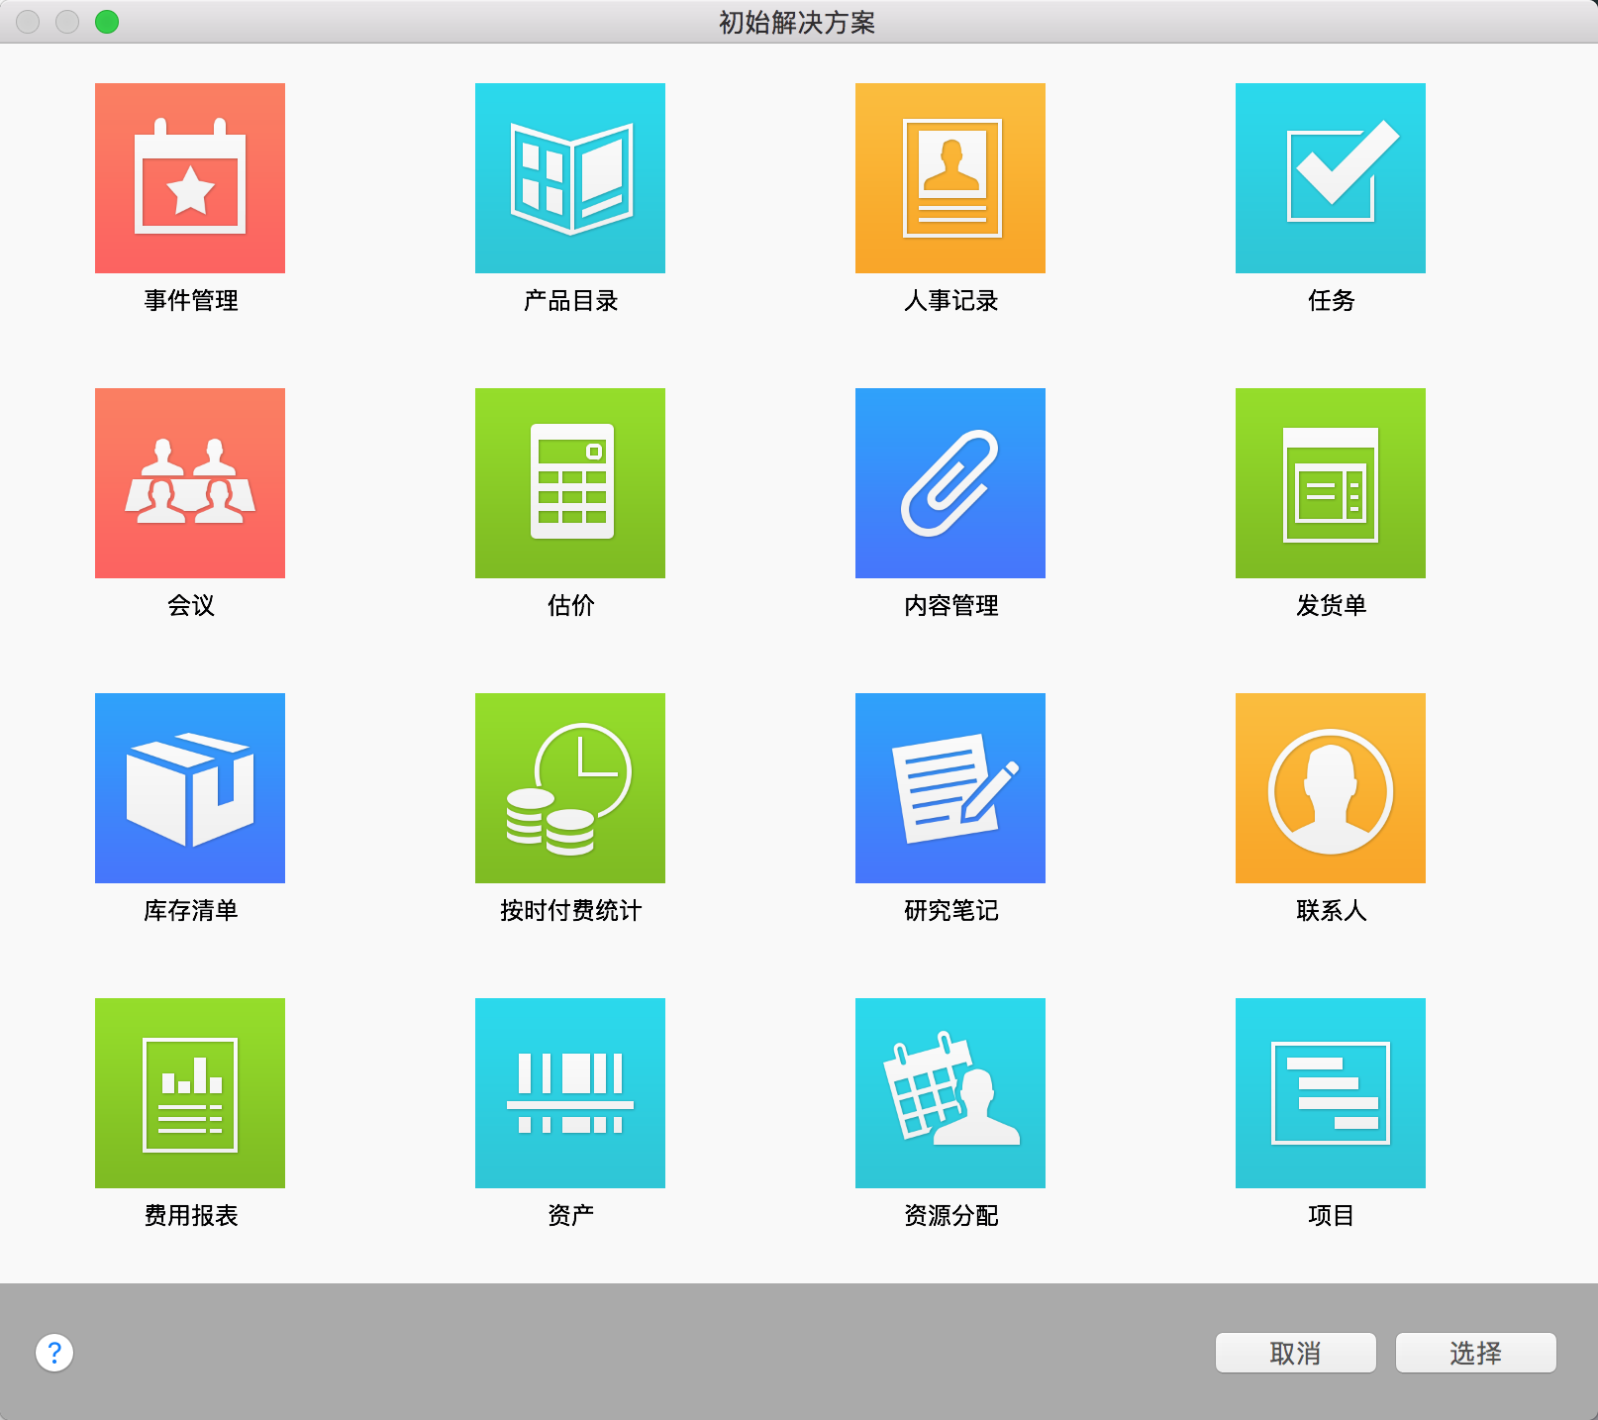Click the 内容管理 text label

pyautogui.click(x=951, y=605)
